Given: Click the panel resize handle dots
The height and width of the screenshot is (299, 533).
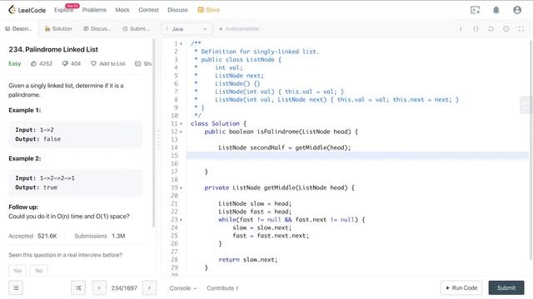Looking at the screenshot, I should pyautogui.click(x=158, y=140).
